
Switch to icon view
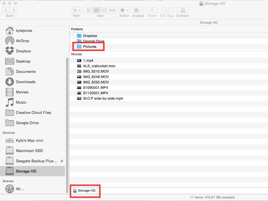(89, 10)
